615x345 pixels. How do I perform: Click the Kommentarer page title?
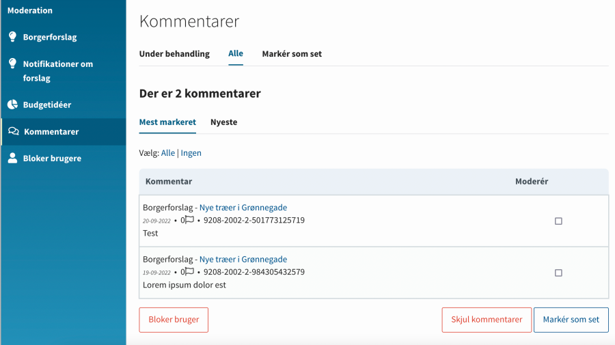(189, 21)
